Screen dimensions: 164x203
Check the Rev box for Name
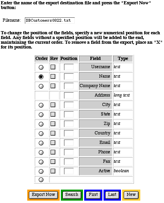coord(53,76)
